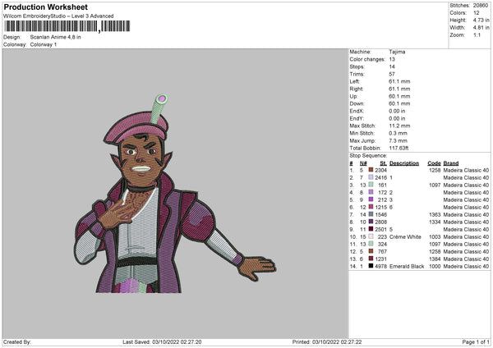Click the Stops value '14'
The image size is (493, 348).
tap(392, 66)
